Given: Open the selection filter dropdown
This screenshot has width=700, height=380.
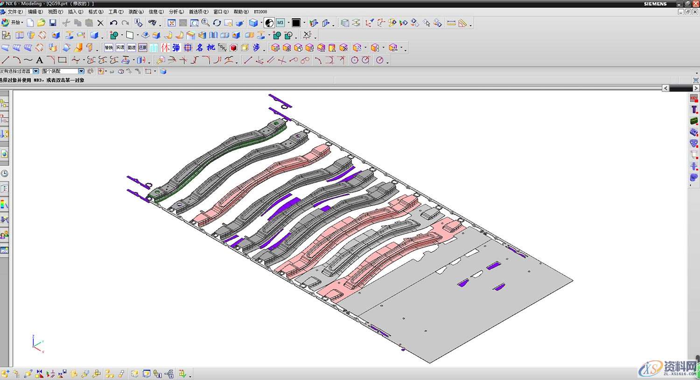Looking at the screenshot, I should click(36, 71).
